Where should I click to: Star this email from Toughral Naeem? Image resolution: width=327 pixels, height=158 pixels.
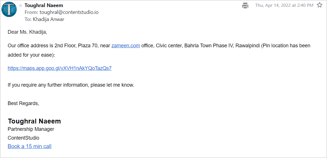coord(320,5)
